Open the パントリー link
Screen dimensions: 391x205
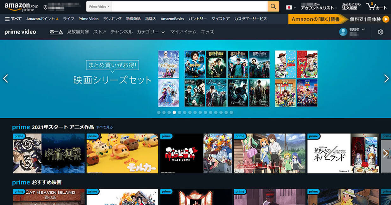point(198,19)
